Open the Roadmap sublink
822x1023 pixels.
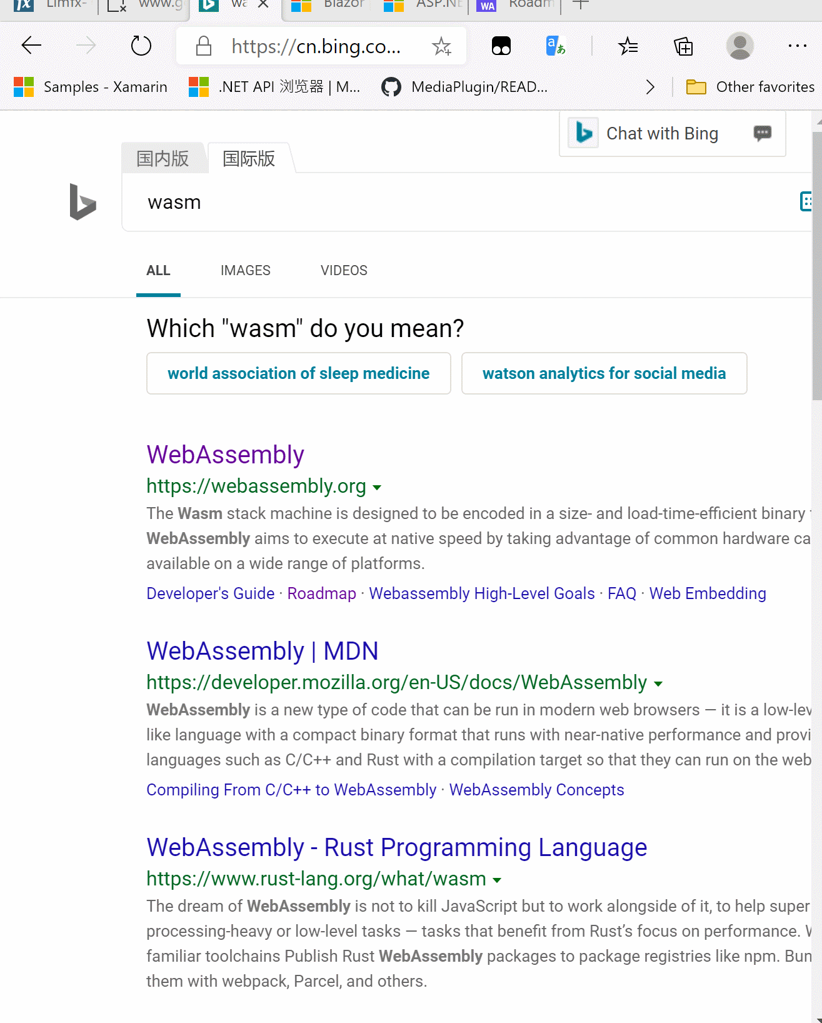pyautogui.click(x=321, y=593)
